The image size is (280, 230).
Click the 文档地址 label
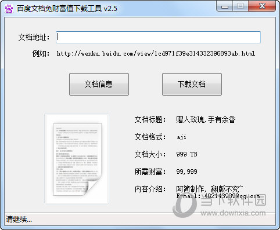pyautogui.click(x=34, y=37)
